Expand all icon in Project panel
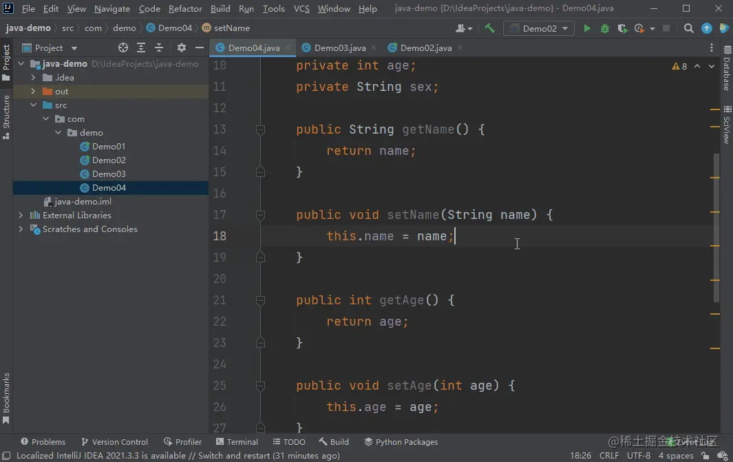Image resolution: width=733 pixels, height=462 pixels. click(140, 48)
